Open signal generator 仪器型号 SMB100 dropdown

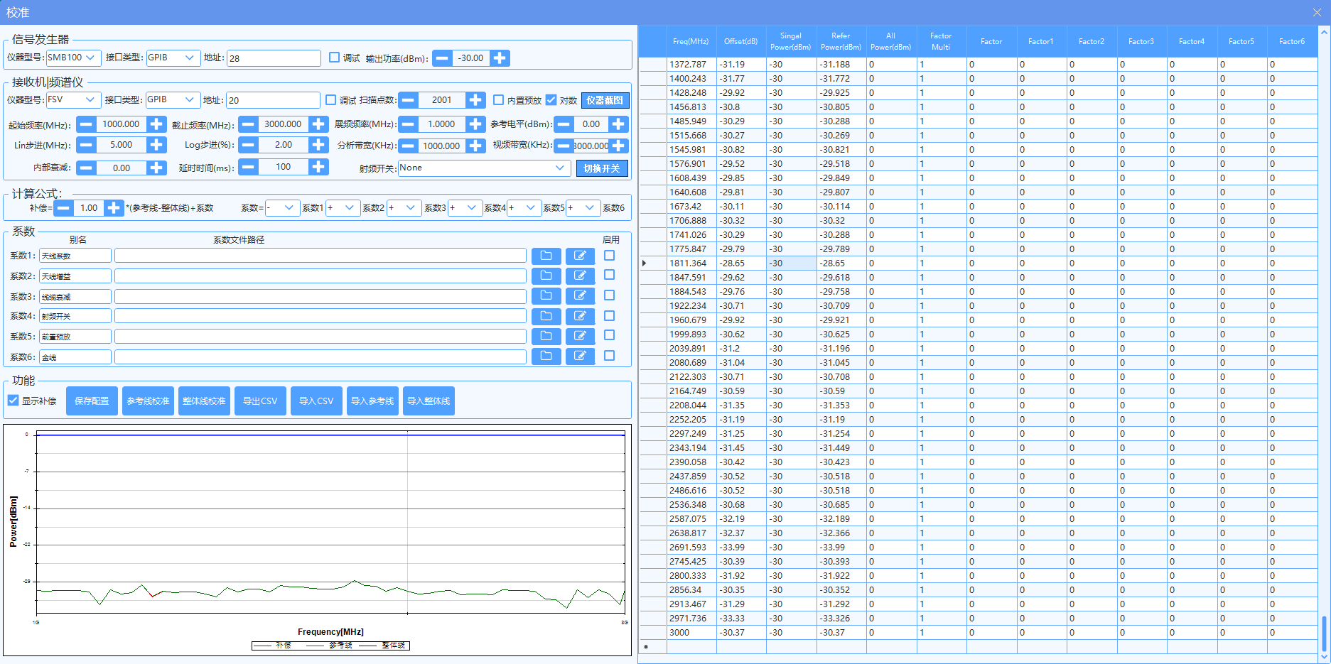pyautogui.click(x=73, y=58)
